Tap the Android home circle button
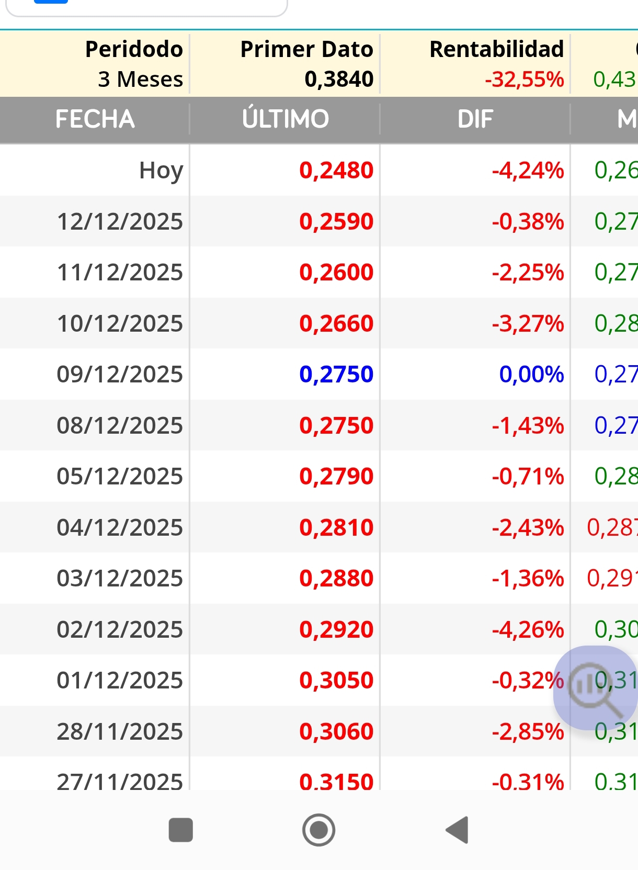 318,830
